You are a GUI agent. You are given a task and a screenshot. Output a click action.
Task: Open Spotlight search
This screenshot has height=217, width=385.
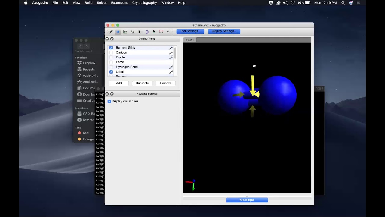point(343,3)
